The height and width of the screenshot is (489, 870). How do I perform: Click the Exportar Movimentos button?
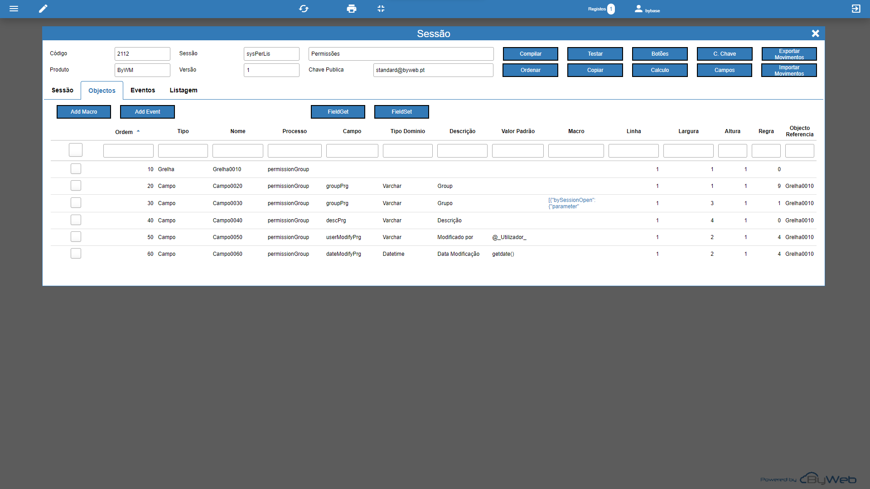point(789,54)
